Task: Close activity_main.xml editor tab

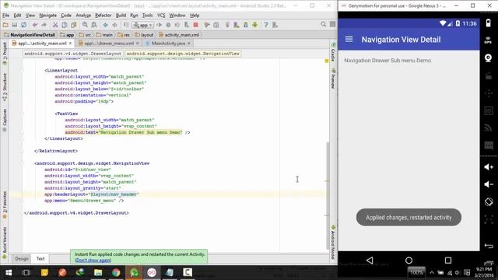Action: pyautogui.click(x=70, y=44)
